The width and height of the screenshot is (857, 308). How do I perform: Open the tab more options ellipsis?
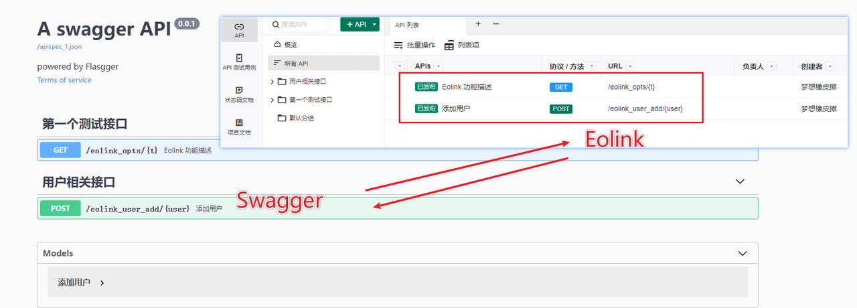click(x=496, y=23)
